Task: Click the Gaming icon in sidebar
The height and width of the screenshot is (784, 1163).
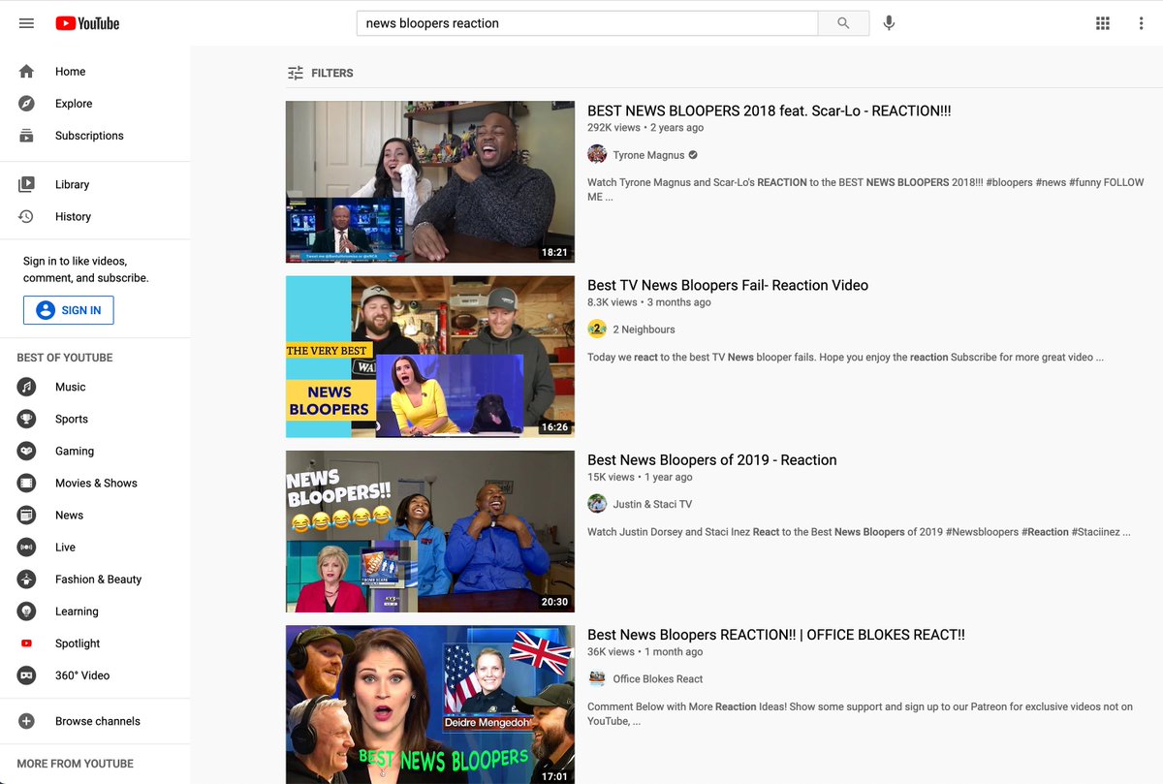Action: (26, 451)
